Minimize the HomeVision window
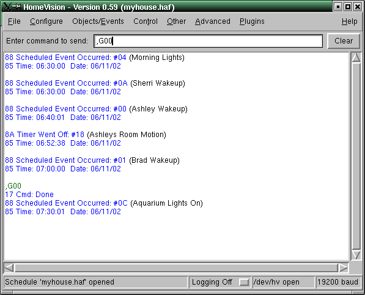This screenshot has height=295, width=365. (338, 7)
